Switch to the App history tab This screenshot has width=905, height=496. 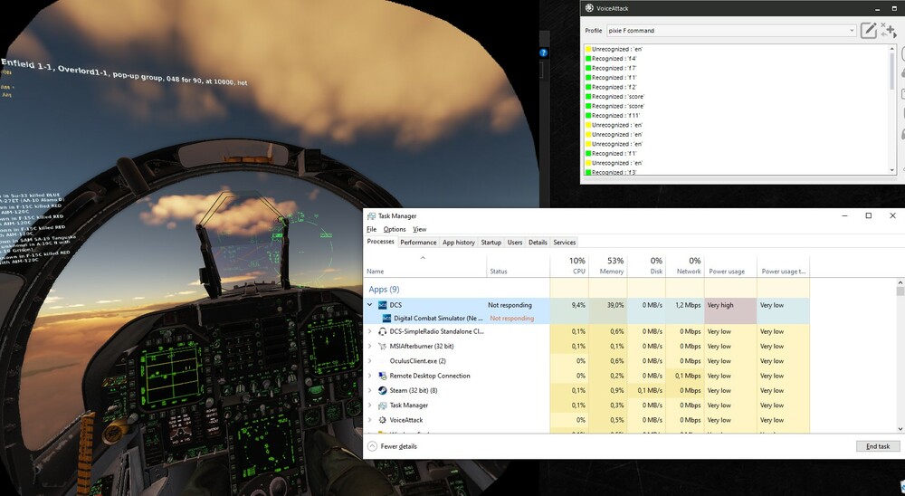coord(459,243)
